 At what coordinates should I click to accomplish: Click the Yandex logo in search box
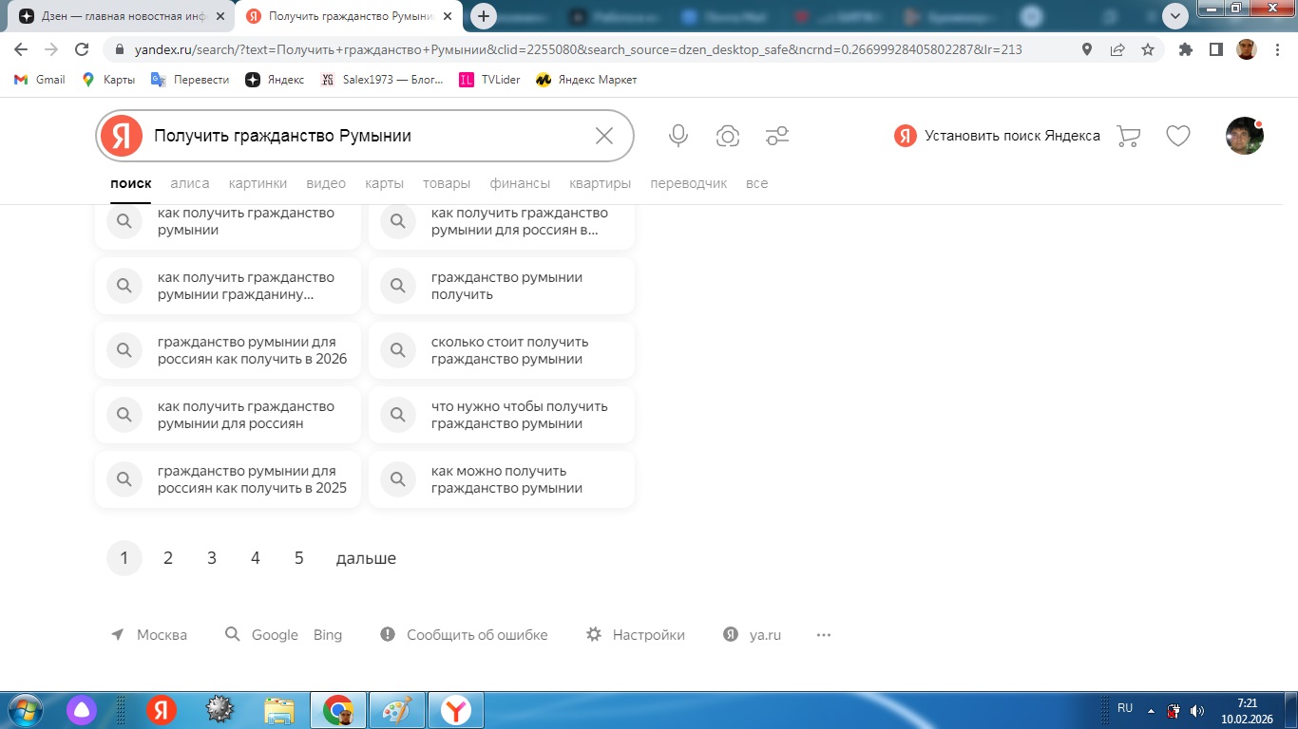click(x=122, y=136)
